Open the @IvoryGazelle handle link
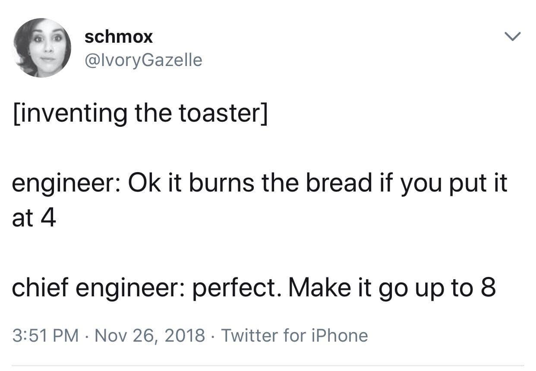536x371 pixels. (143, 60)
